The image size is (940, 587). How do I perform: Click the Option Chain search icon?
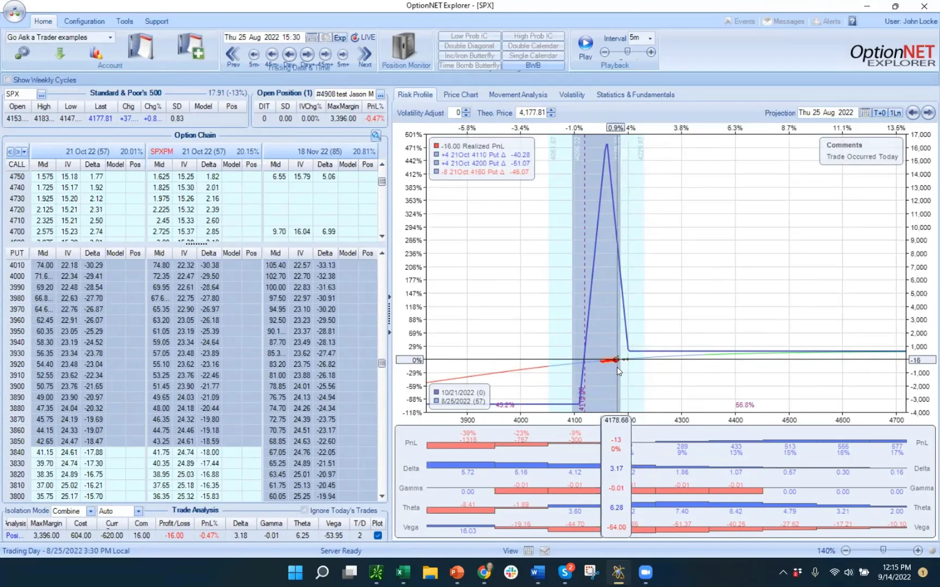tap(376, 135)
